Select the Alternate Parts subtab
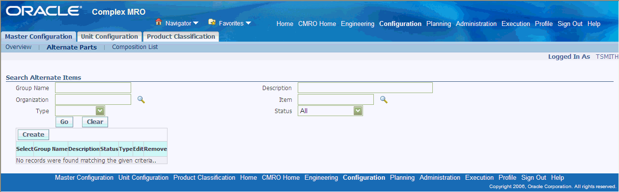The width and height of the screenshot is (619, 192). 72,48
